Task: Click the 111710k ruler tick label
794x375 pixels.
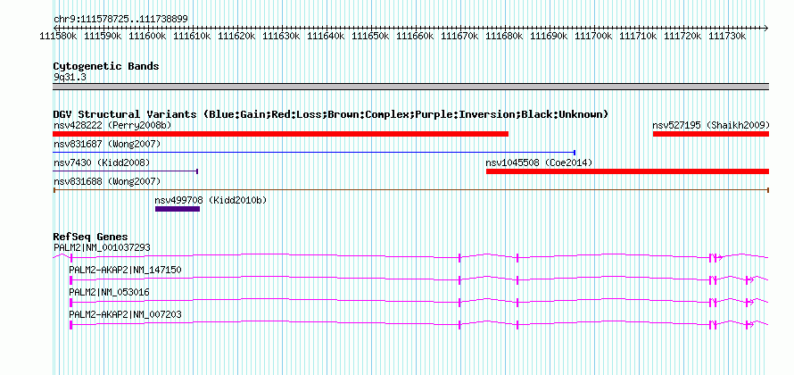Action: (x=639, y=36)
